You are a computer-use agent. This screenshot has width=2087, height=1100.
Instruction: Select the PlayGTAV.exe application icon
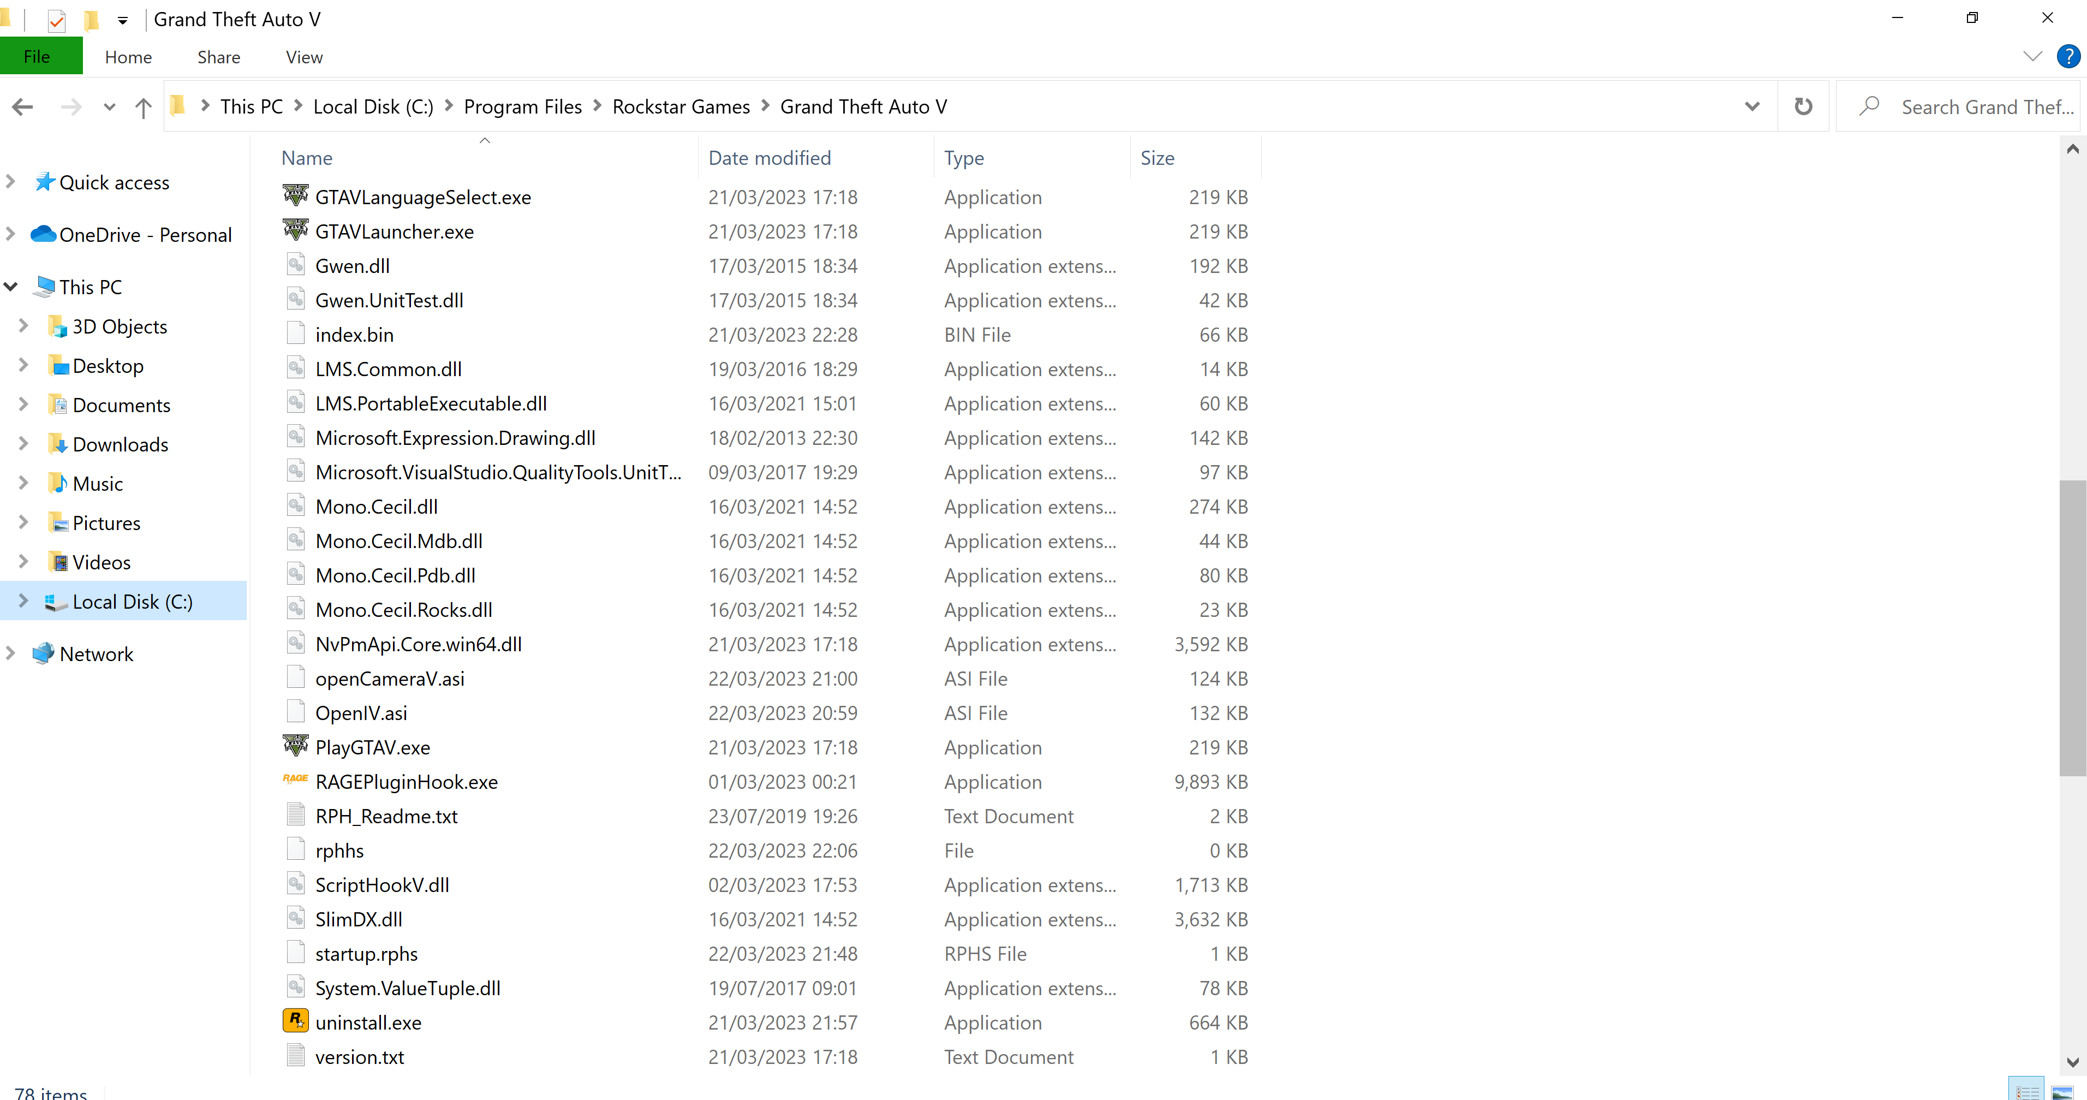pos(295,746)
